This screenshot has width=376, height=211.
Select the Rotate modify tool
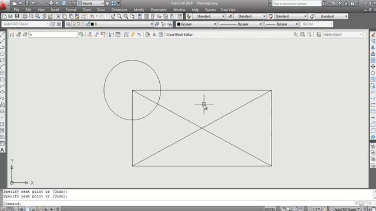point(373,73)
